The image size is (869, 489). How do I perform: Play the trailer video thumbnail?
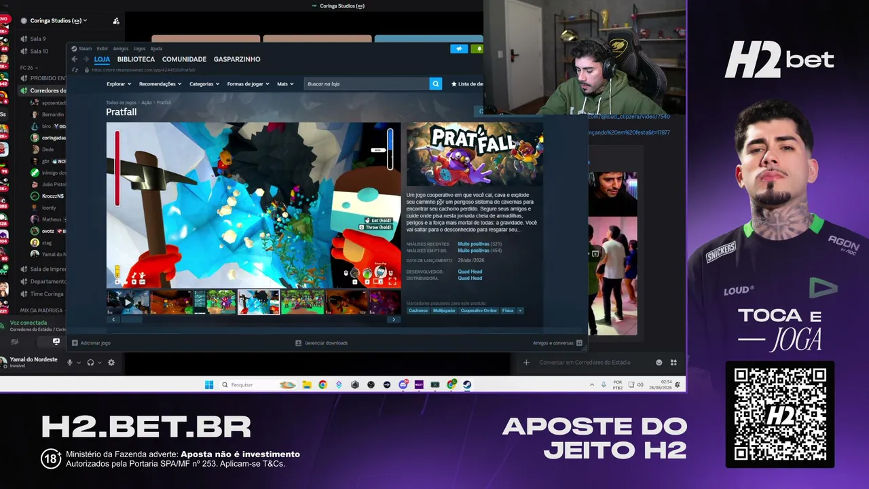(x=128, y=302)
